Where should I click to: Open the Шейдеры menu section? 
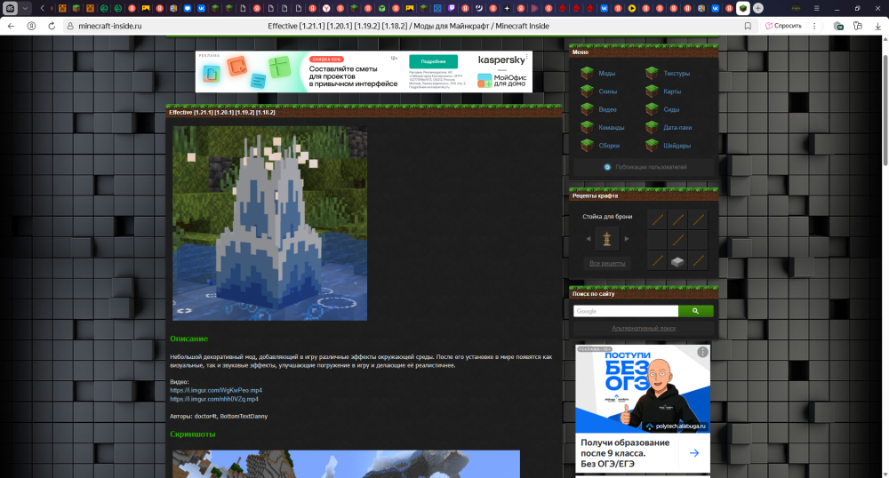point(677,146)
